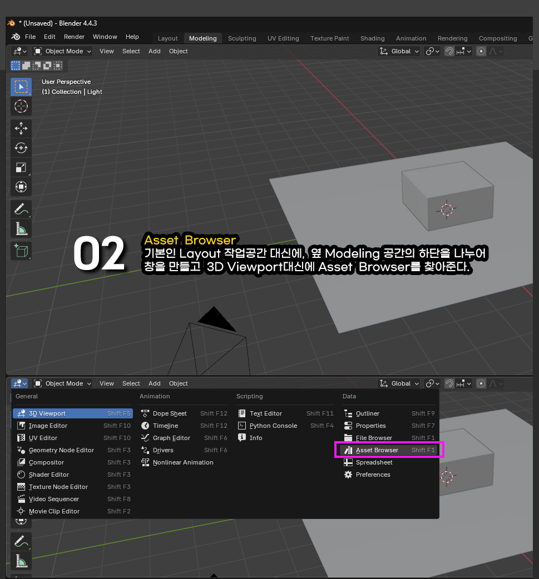Open Object menu in lower viewport header

pyautogui.click(x=178, y=383)
